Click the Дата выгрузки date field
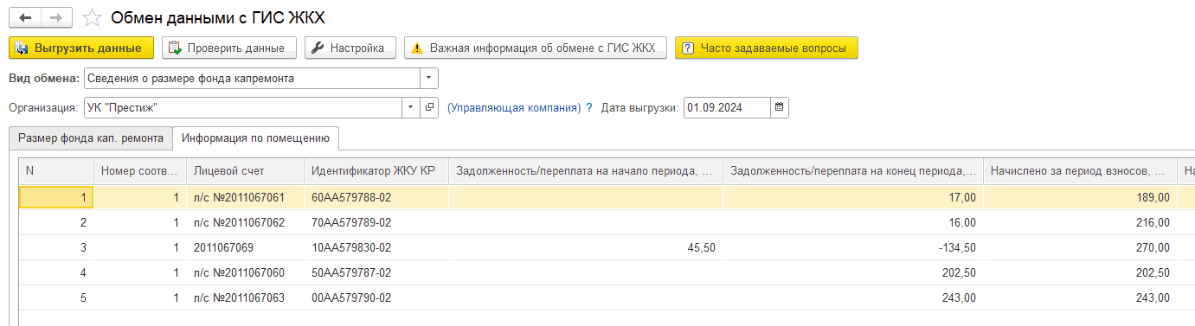This screenshot has height=326, width=1195. click(726, 107)
